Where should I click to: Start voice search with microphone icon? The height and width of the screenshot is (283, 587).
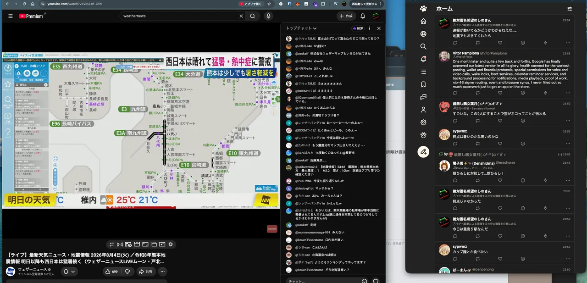click(268, 16)
